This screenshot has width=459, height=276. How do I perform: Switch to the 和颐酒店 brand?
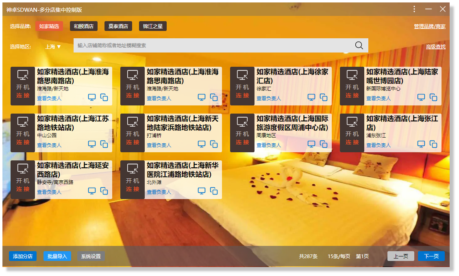[x=84, y=26]
